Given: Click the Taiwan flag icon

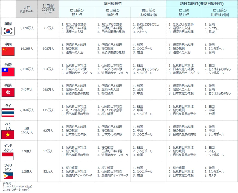Looking at the screenshot, I should (x=8, y=72).
